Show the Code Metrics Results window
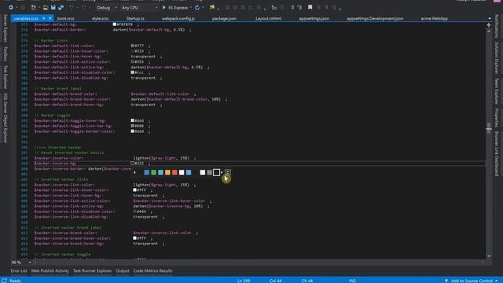The height and width of the screenshot is (283, 503). [x=152, y=270]
